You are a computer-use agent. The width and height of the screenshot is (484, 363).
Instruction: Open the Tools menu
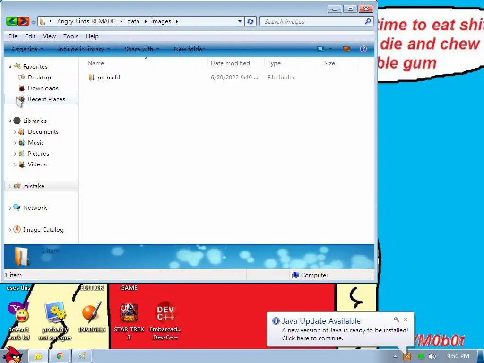71,36
